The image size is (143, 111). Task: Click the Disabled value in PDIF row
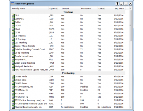(84, 90)
